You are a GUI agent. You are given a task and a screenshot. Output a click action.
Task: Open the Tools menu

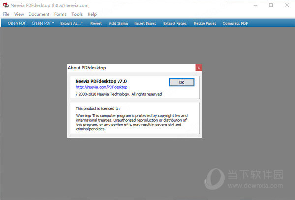pyautogui.click(x=77, y=14)
